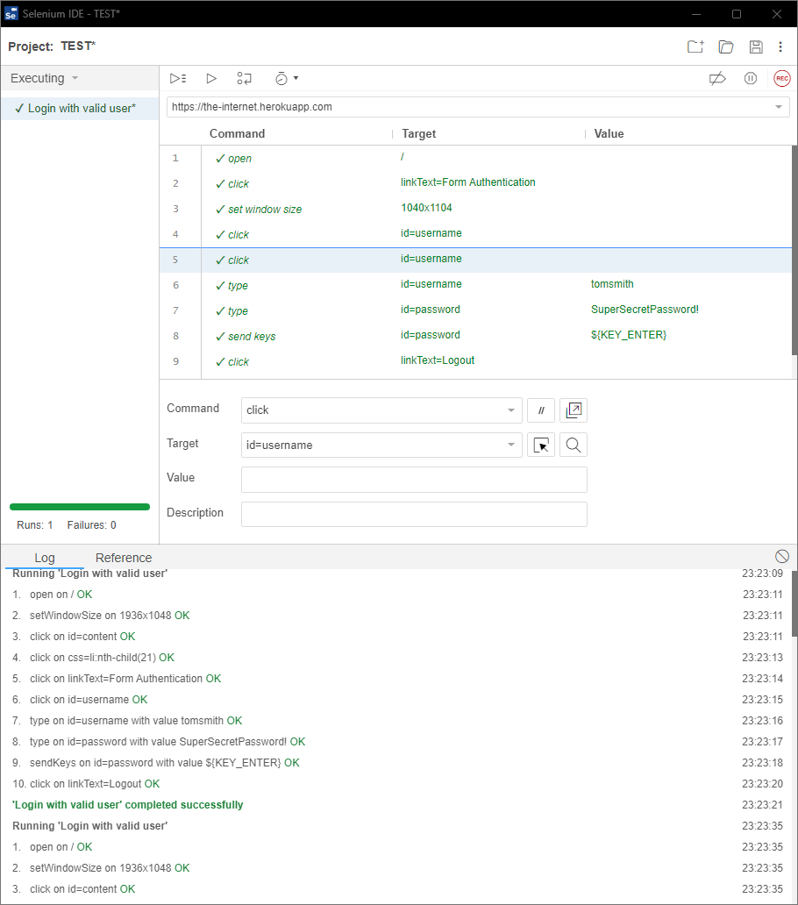Click the 1040x1104 target cell
This screenshot has height=905, width=798.
click(426, 208)
